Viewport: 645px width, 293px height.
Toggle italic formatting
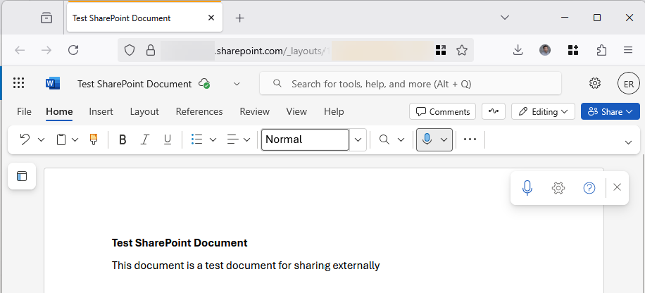click(145, 139)
